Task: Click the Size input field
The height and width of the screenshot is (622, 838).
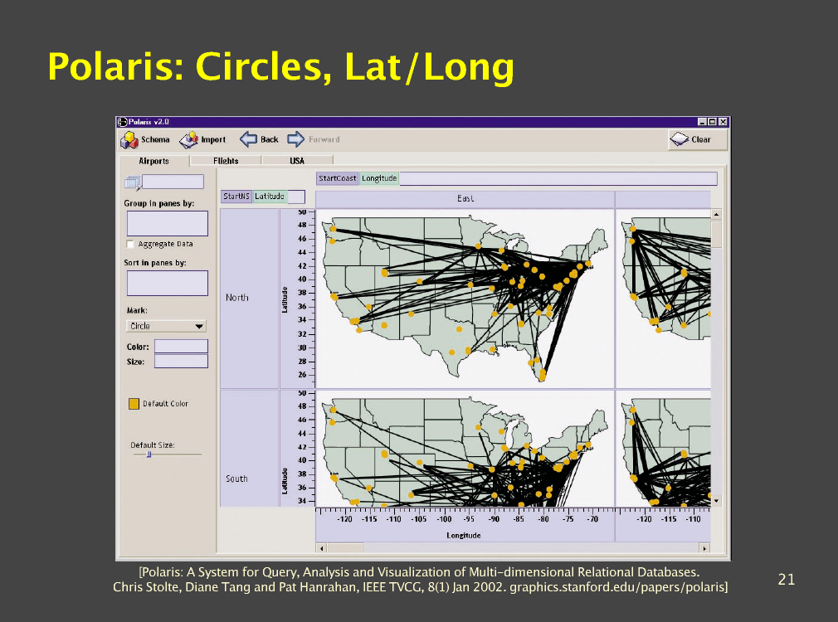Action: (x=181, y=362)
